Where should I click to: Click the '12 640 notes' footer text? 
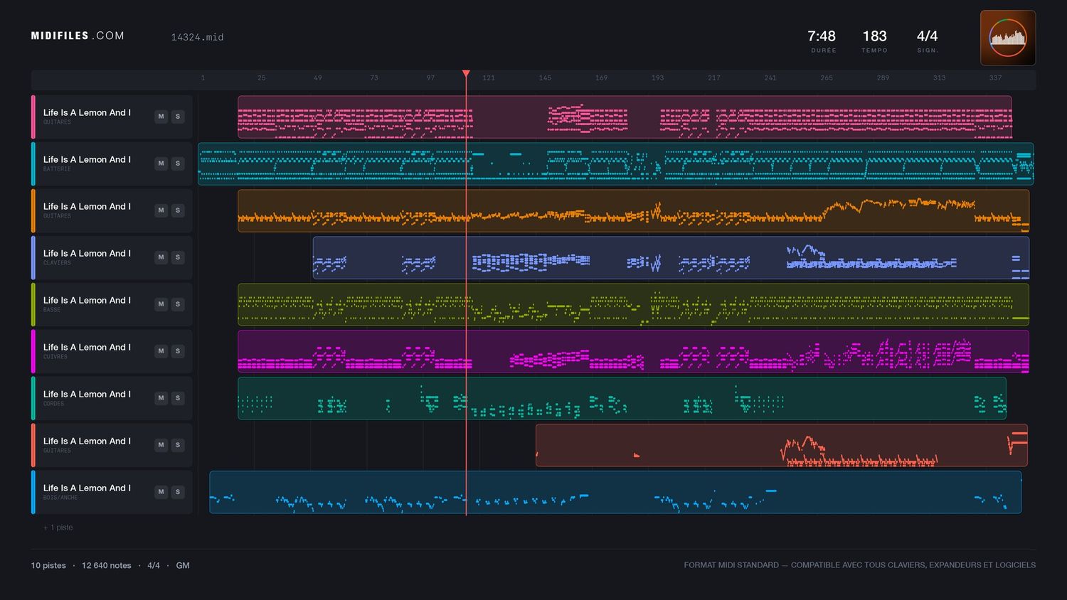pos(107,566)
